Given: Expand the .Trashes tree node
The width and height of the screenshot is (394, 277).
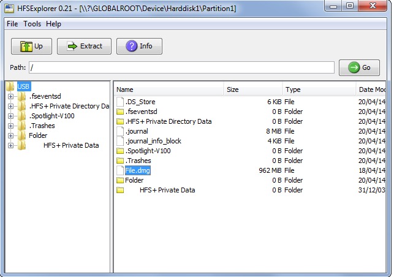Looking at the screenshot, I should 10,126.
